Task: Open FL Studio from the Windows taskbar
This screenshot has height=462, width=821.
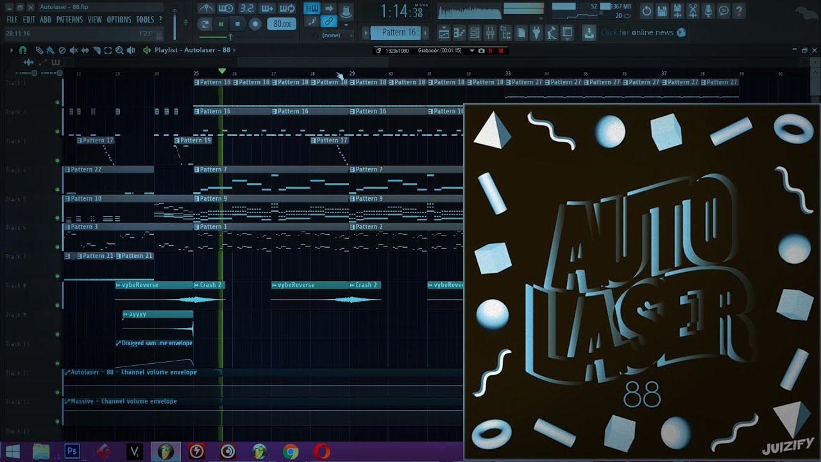Action: (x=165, y=452)
